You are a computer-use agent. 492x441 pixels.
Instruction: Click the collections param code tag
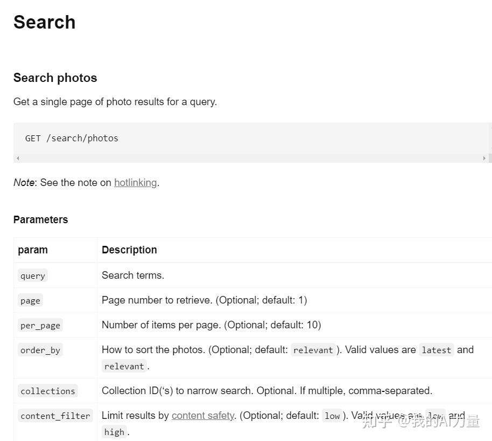pos(48,391)
